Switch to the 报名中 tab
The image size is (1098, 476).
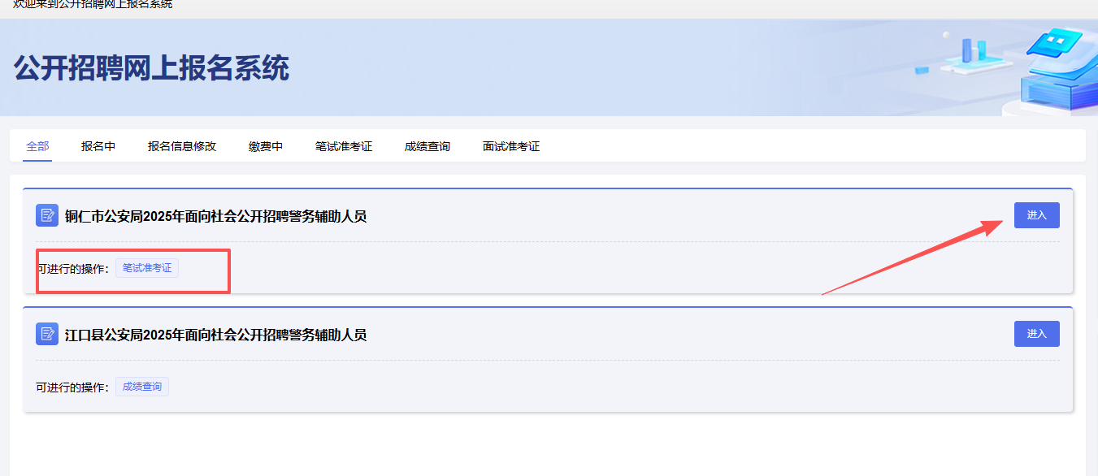(x=98, y=146)
